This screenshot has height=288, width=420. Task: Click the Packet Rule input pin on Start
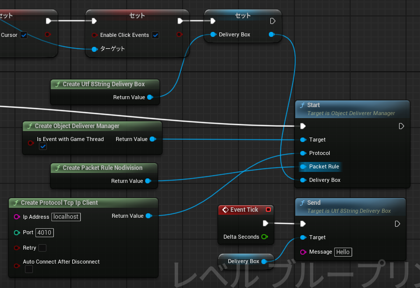pos(303,166)
